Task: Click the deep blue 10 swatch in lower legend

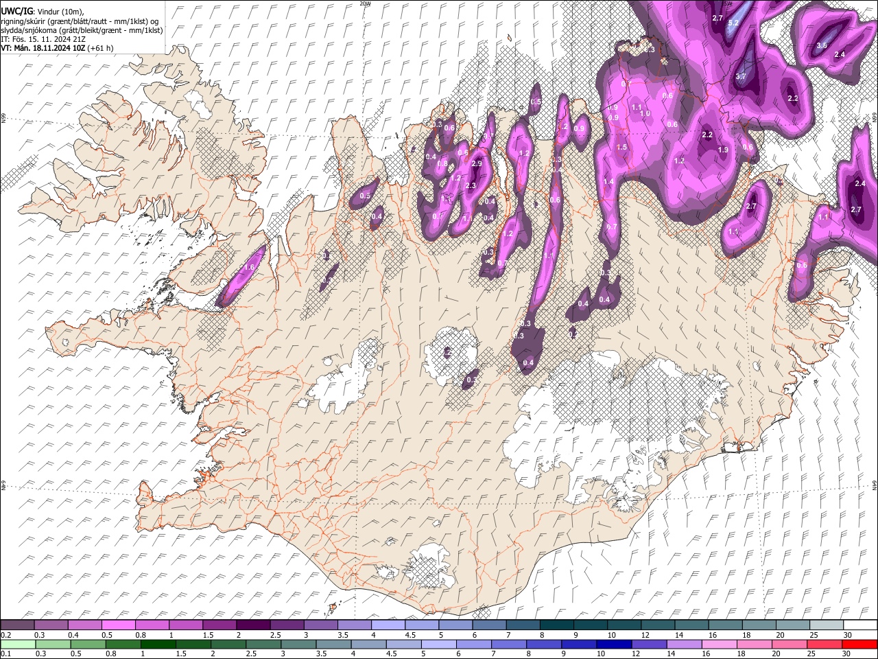Action: pyautogui.click(x=613, y=644)
